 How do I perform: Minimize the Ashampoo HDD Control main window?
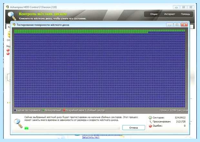[x=176, y=7]
